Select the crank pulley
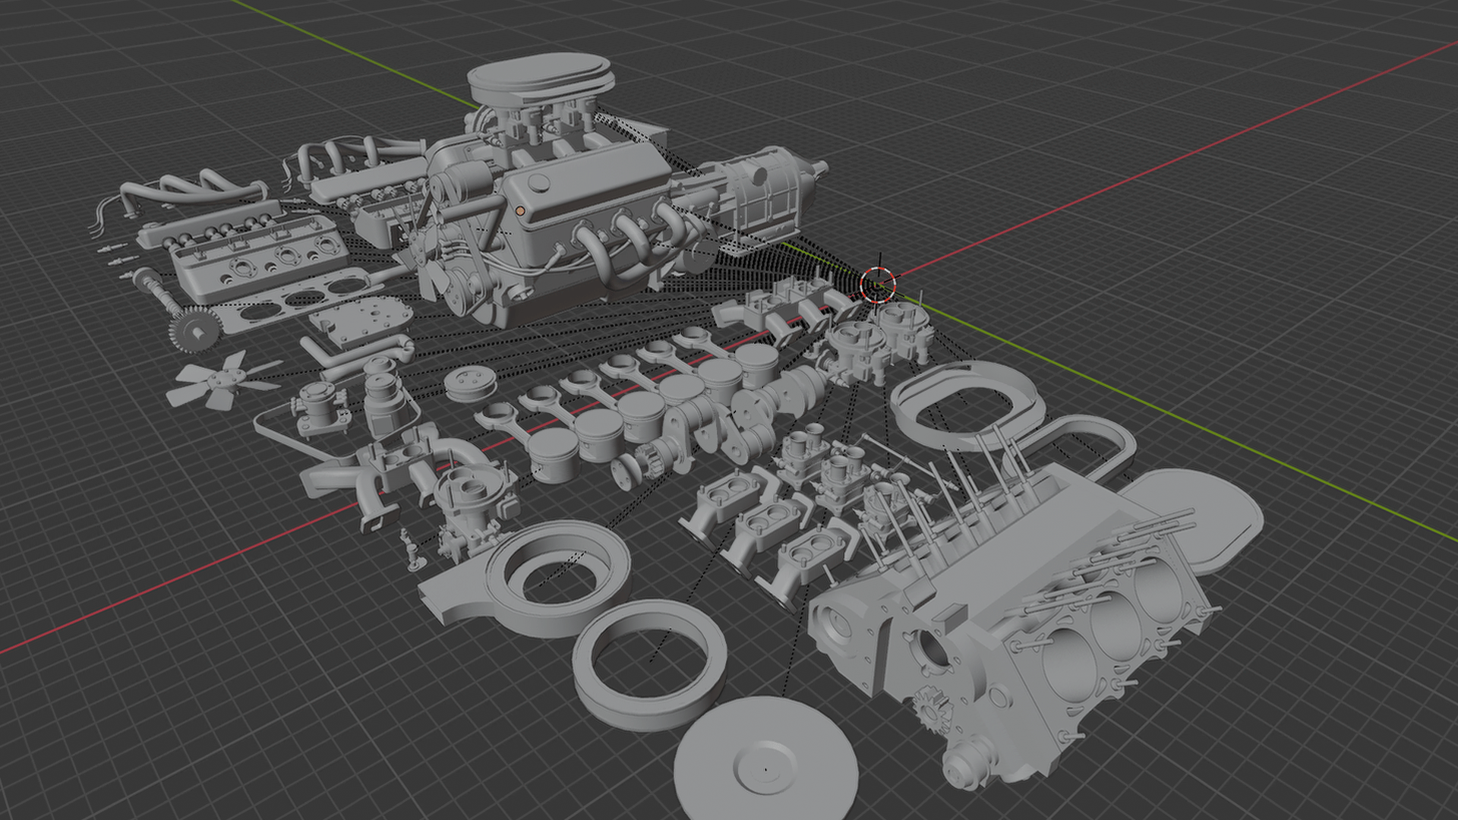1458x820 pixels. pos(471,384)
